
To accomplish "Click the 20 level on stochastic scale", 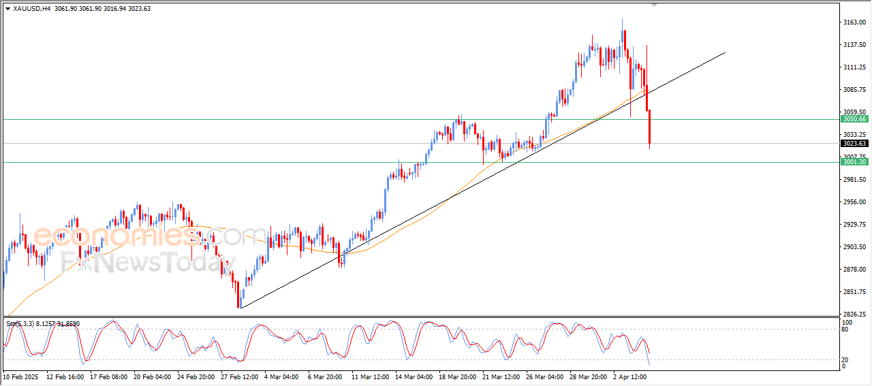I will (x=846, y=359).
